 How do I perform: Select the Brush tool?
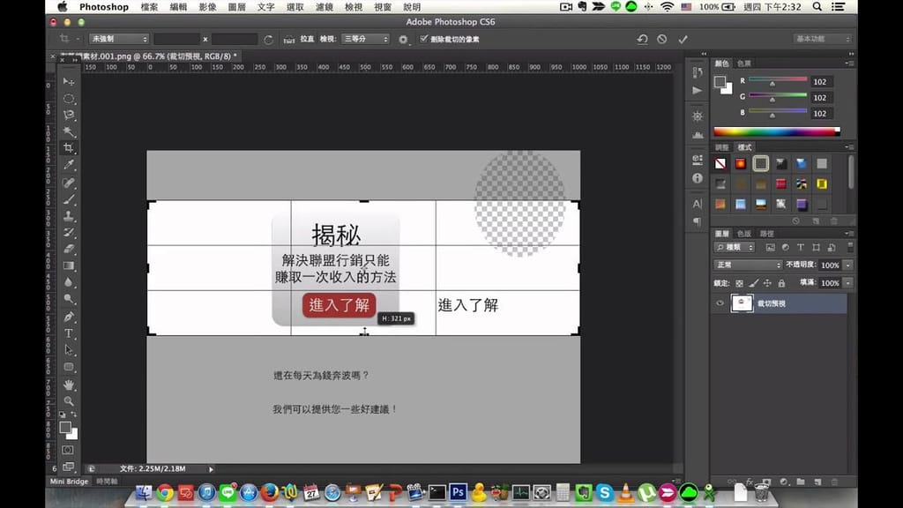pos(69,199)
